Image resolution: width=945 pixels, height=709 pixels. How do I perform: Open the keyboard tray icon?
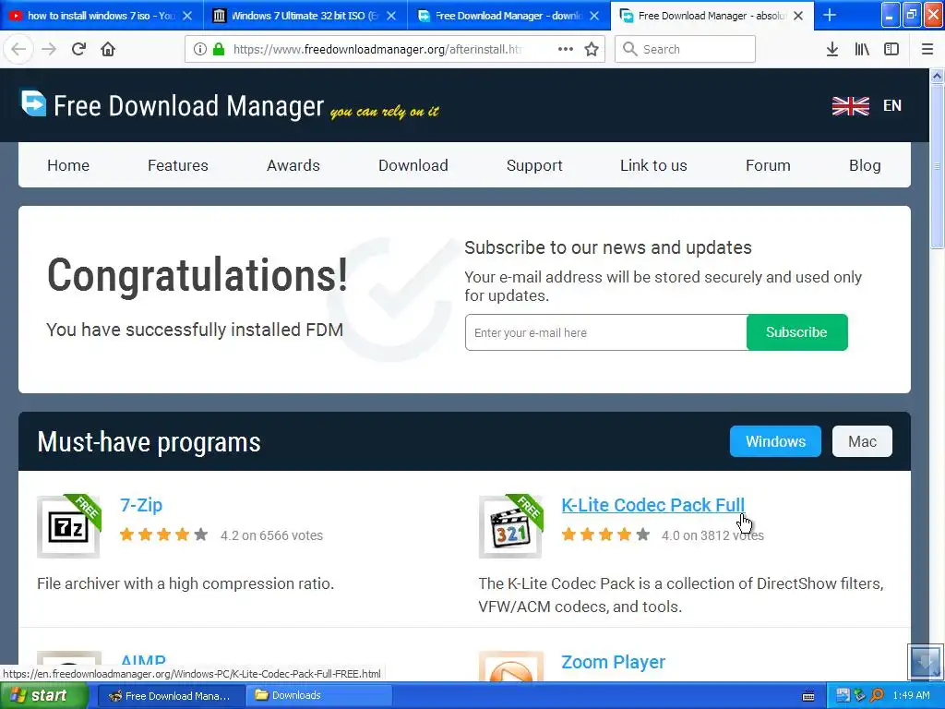pyautogui.click(x=808, y=696)
